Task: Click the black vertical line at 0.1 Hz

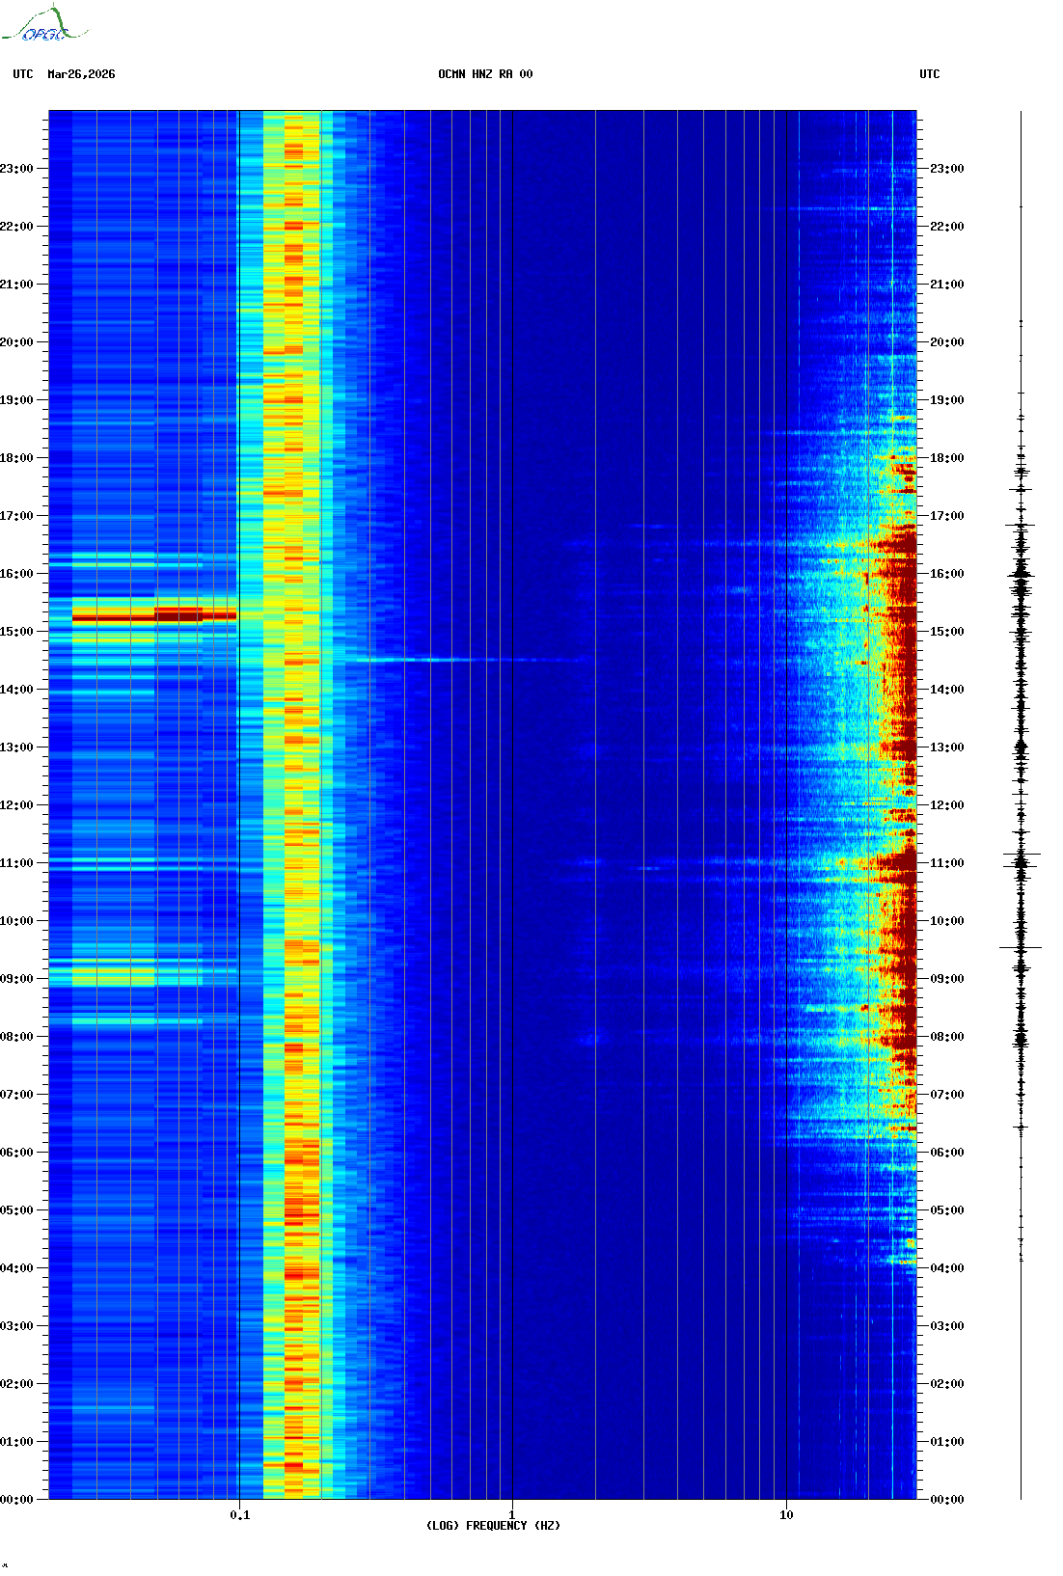Action: coord(239,772)
